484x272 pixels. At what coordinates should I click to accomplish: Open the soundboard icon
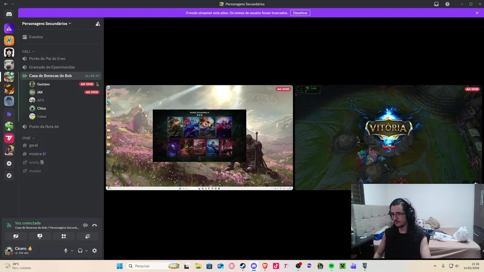[88, 236]
